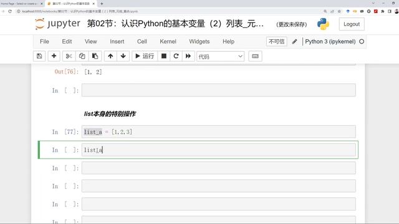The height and width of the screenshot is (224, 399).
Task: Open the Insert menu
Action: [x=117, y=42]
